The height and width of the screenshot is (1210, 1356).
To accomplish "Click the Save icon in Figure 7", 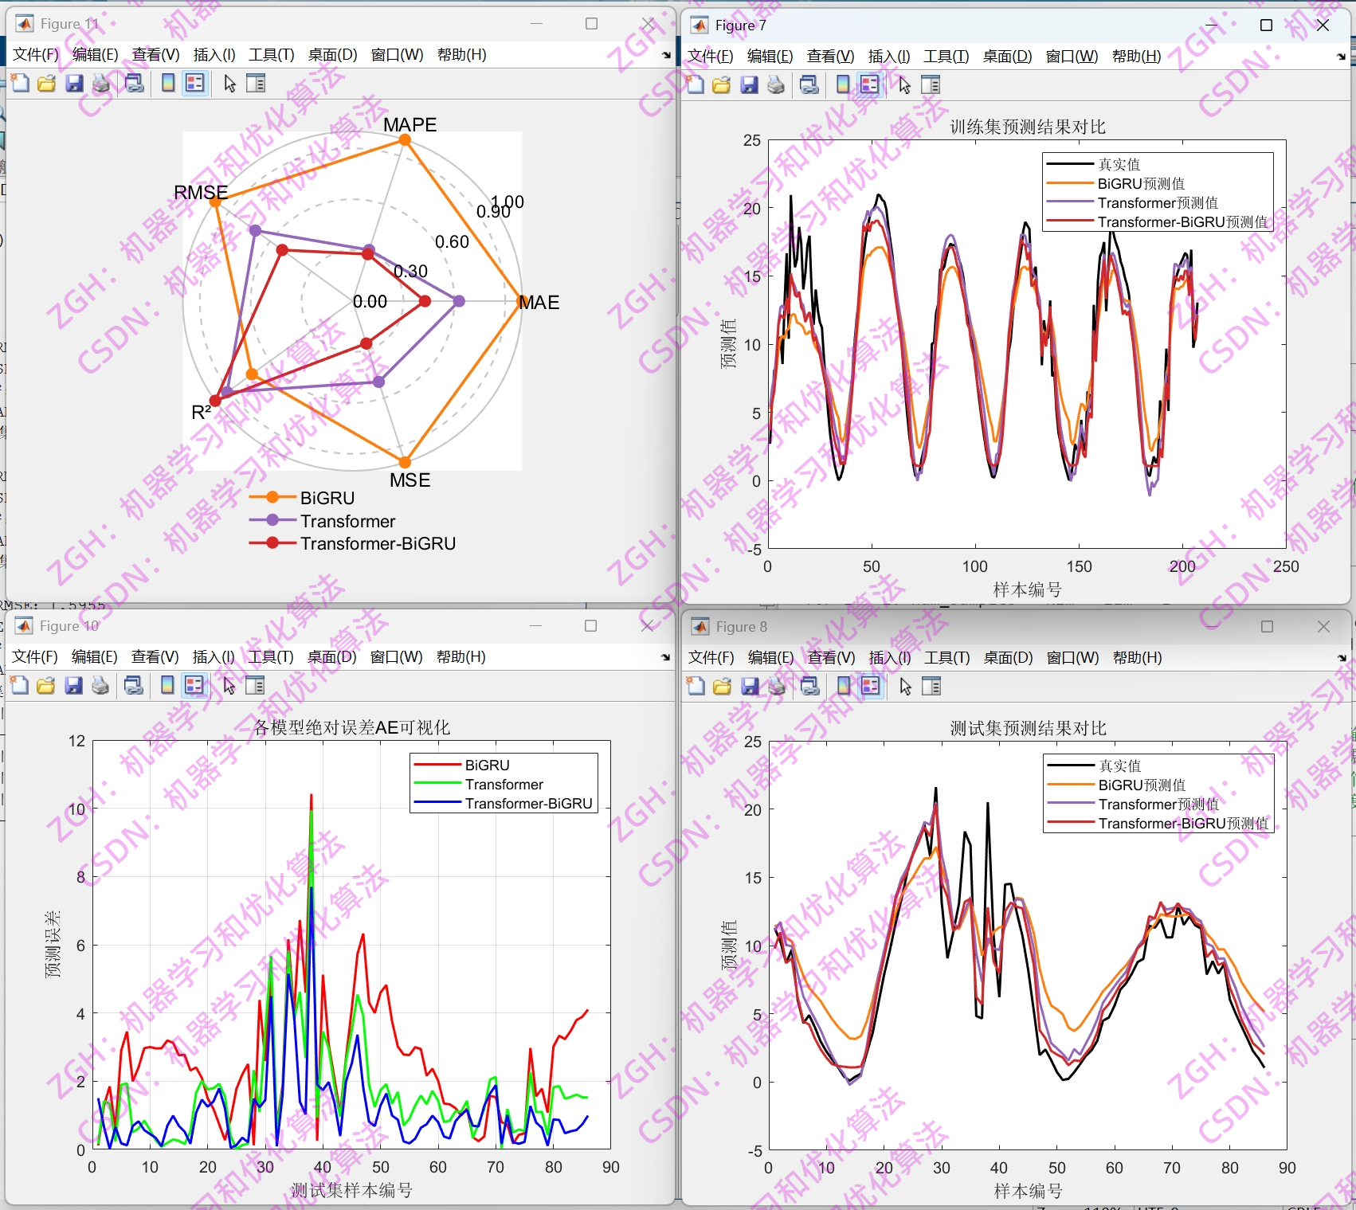I will (x=749, y=84).
